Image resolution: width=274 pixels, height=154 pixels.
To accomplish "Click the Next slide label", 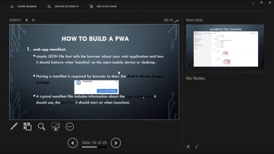I will 194,20.
